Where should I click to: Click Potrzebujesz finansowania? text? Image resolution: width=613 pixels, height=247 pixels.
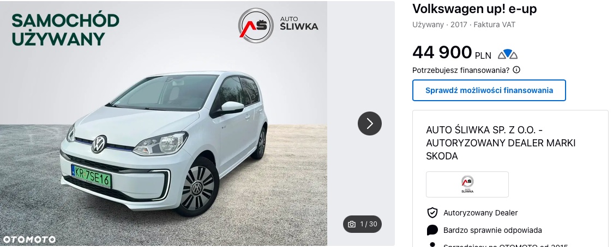[461, 70]
